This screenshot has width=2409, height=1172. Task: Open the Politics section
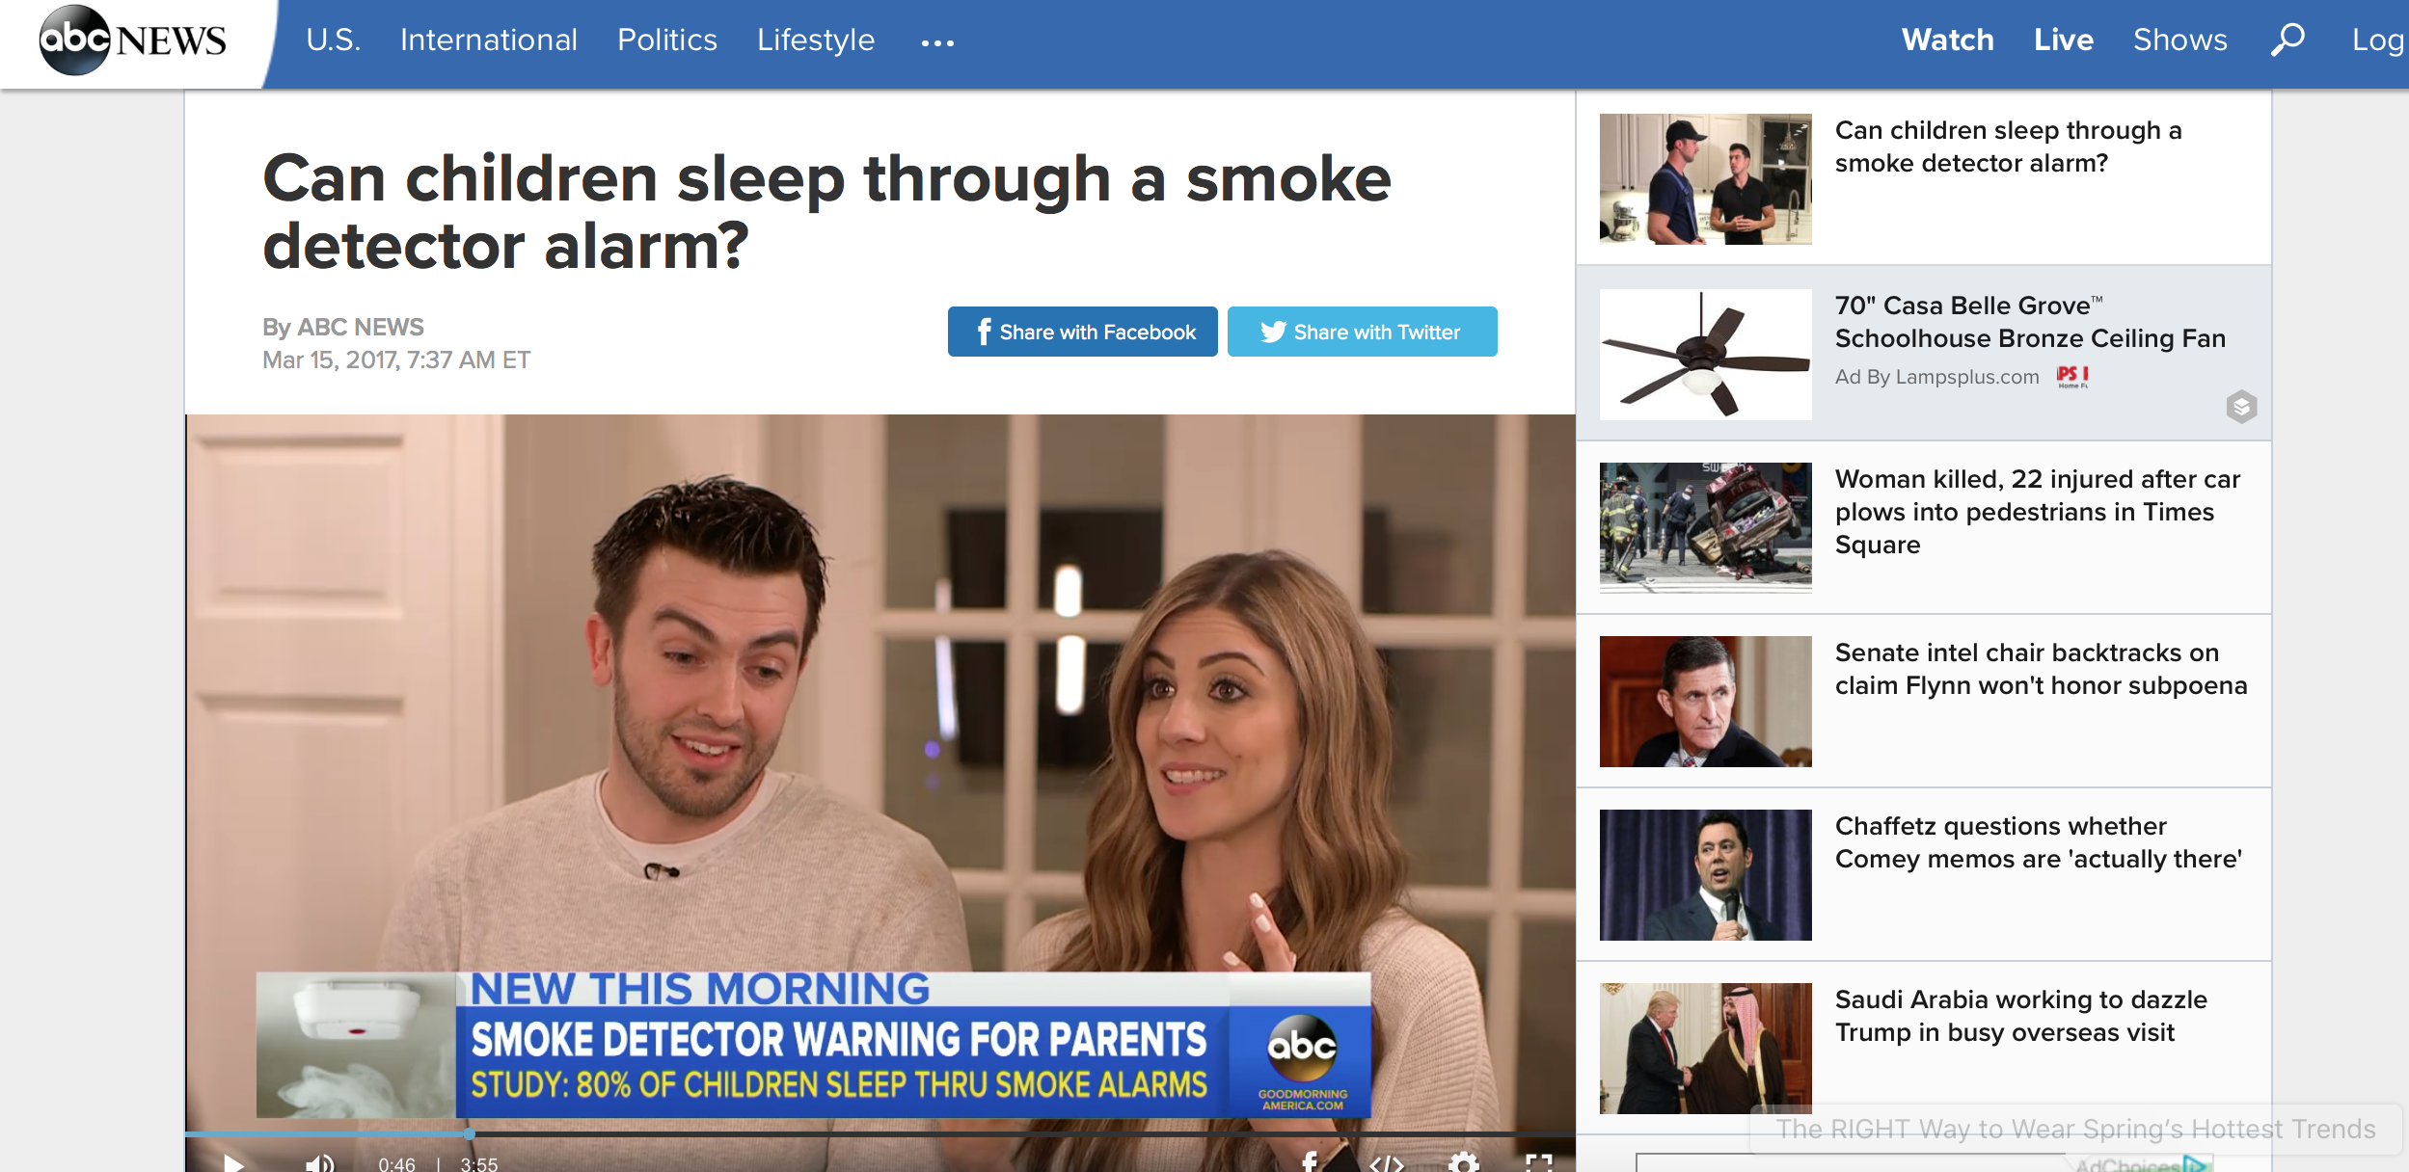667,40
